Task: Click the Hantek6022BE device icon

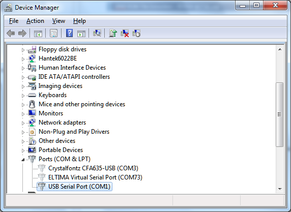Action: pyautogui.click(x=32, y=58)
